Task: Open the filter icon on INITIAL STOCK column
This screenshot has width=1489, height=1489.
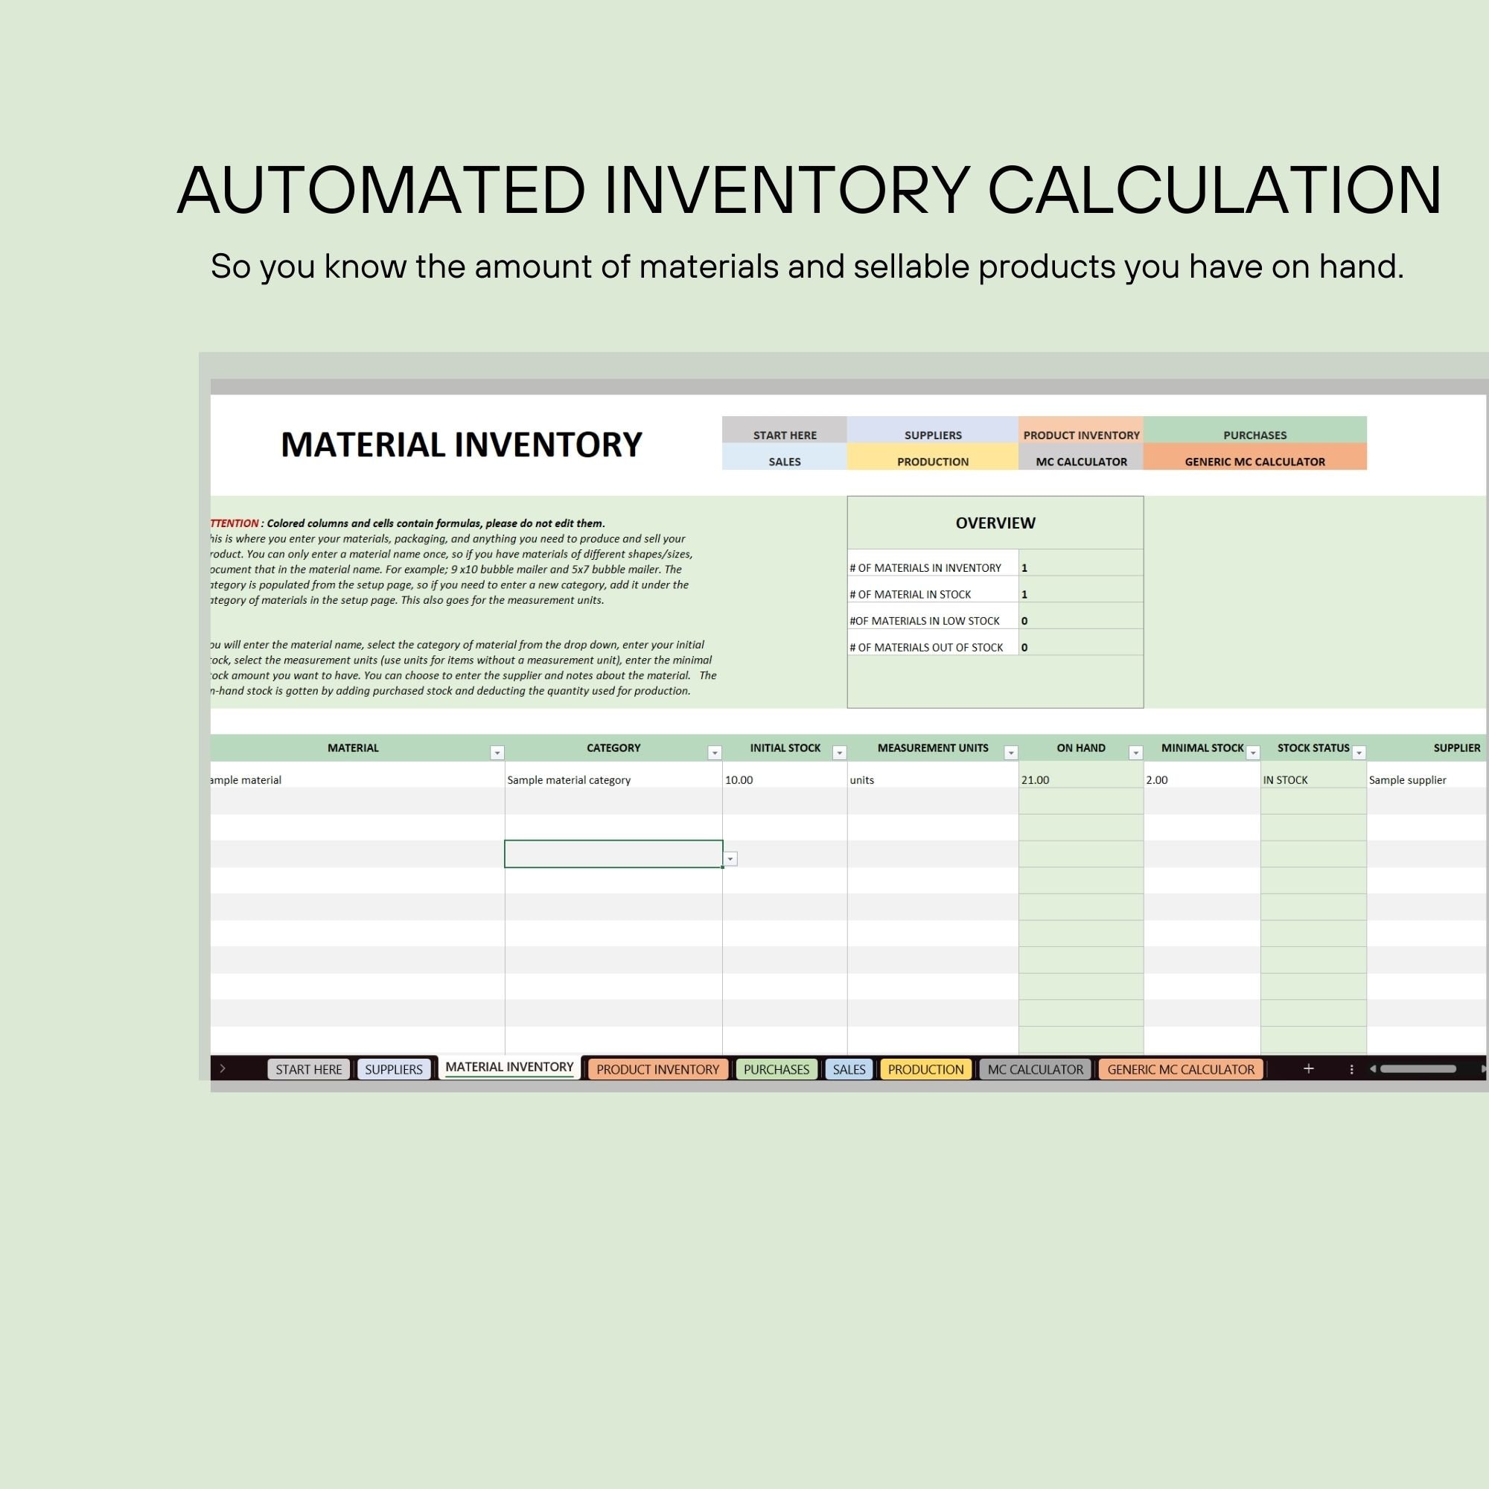Action: (840, 751)
